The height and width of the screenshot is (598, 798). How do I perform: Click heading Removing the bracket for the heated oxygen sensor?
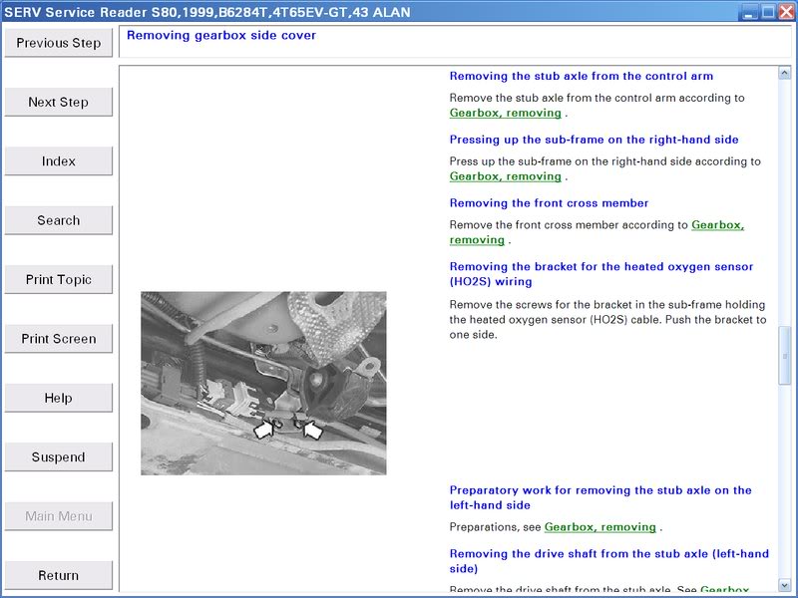601,273
